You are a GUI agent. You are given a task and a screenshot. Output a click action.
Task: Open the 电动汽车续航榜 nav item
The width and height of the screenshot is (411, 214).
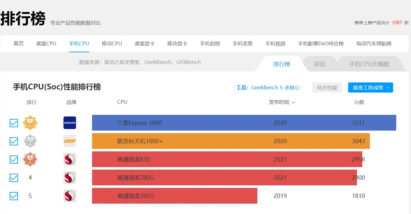tap(374, 44)
